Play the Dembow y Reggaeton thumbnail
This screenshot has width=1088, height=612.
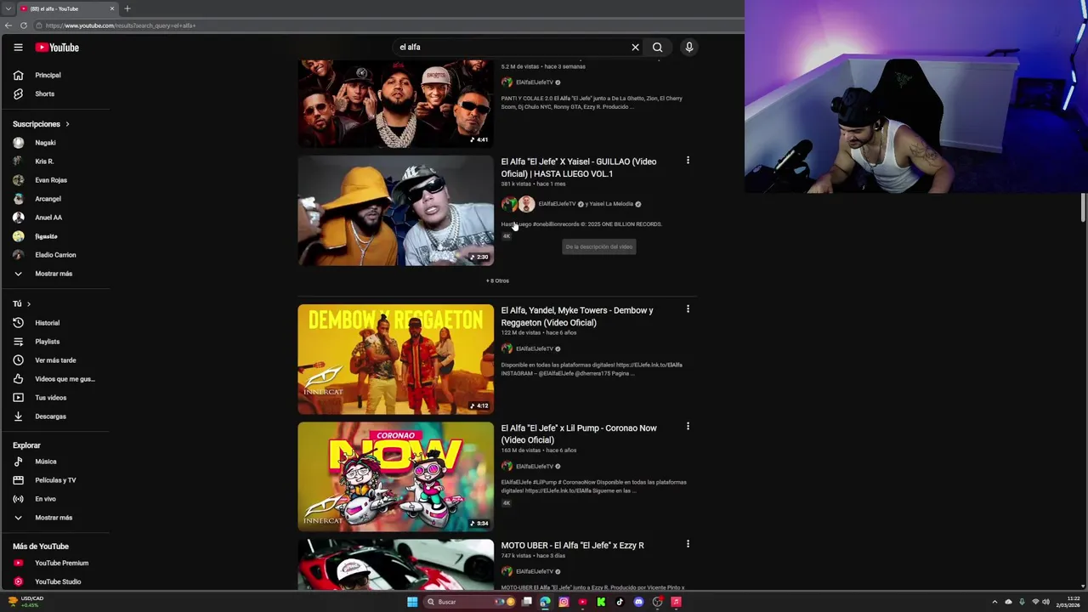[x=395, y=360]
